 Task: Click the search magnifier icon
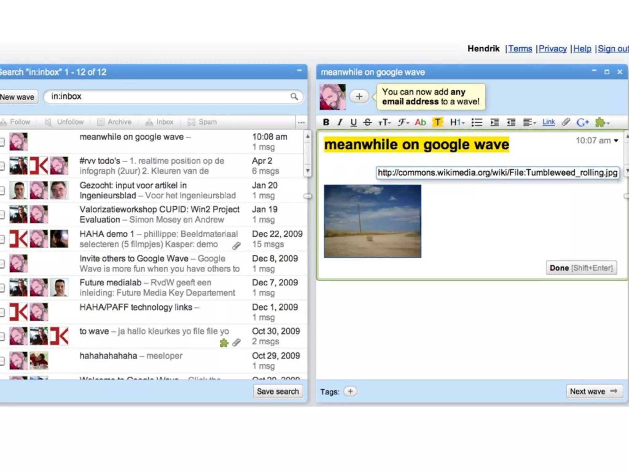(294, 97)
